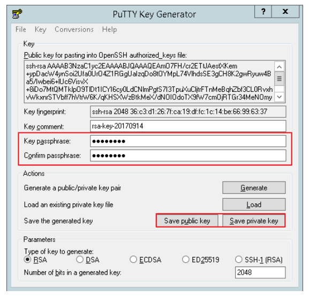Click the Generate button
Image resolution: width=309 pixels, height=297 pixels.
click(254, 187)
